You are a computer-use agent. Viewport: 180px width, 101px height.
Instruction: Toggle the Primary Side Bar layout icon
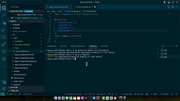165,2
